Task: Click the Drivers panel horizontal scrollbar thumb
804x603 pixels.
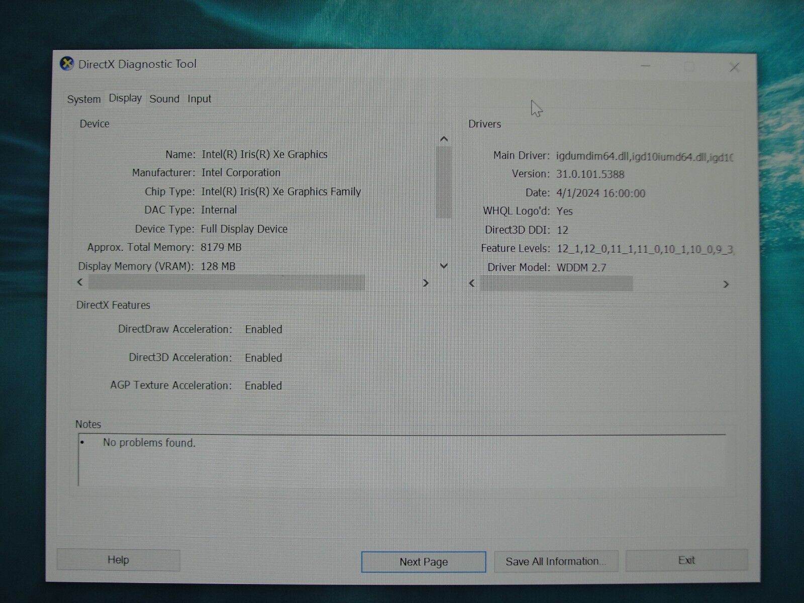Action: pyautogui.click(x=556, y=284)
